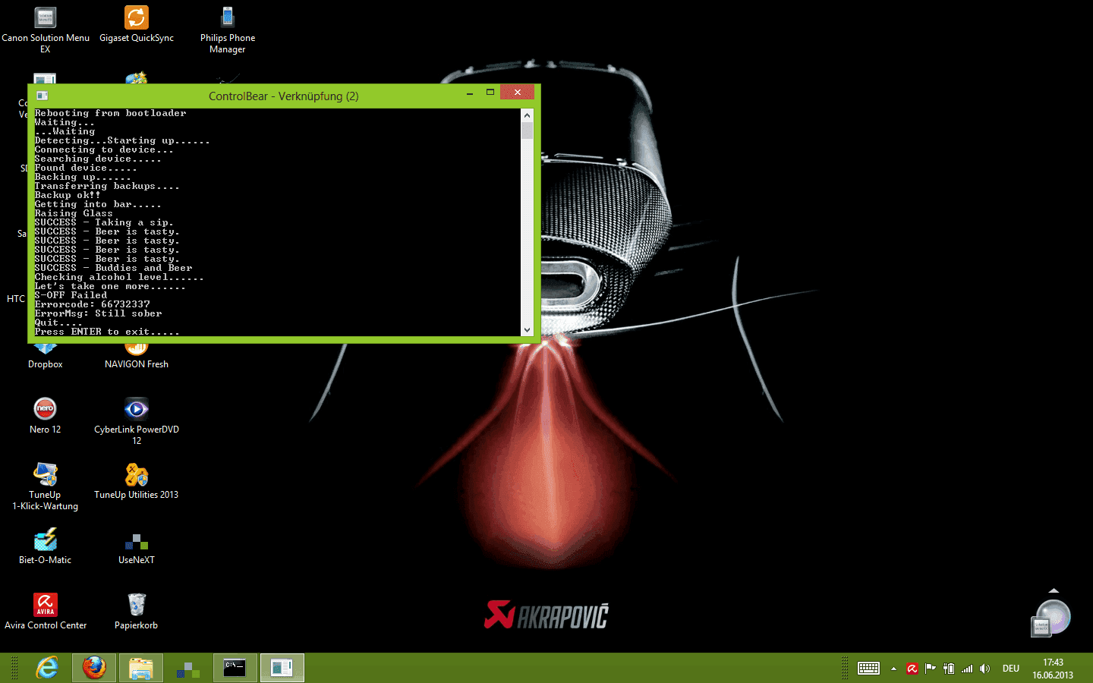Open Gigaset QuickSync desktop icon
The image size is (1093, 683).
(137, 24)
